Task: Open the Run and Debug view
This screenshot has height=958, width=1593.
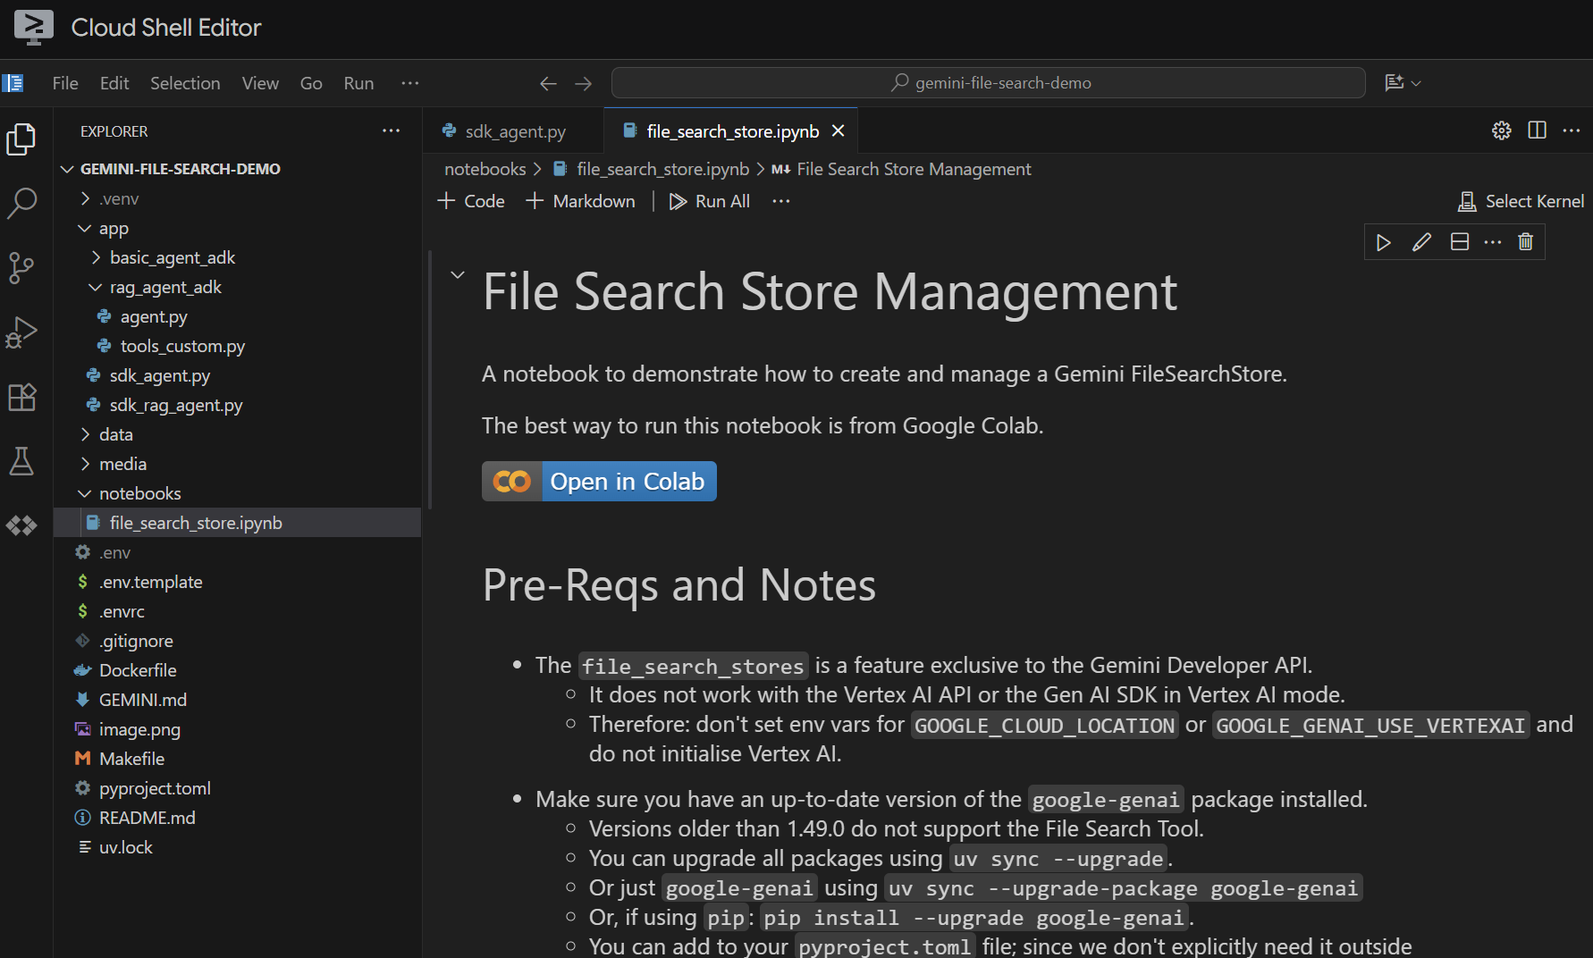Action: click(21, 332)
